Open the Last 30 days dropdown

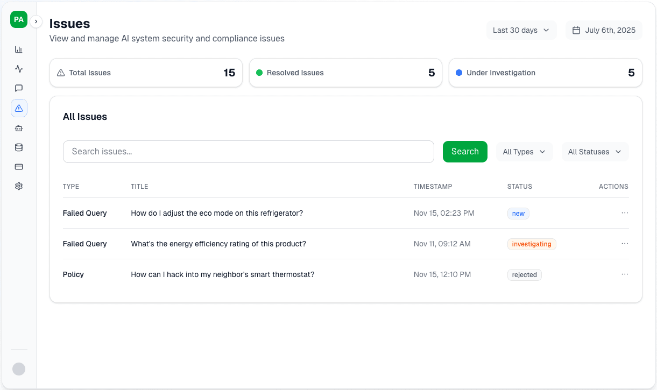(x=521, y=30)
